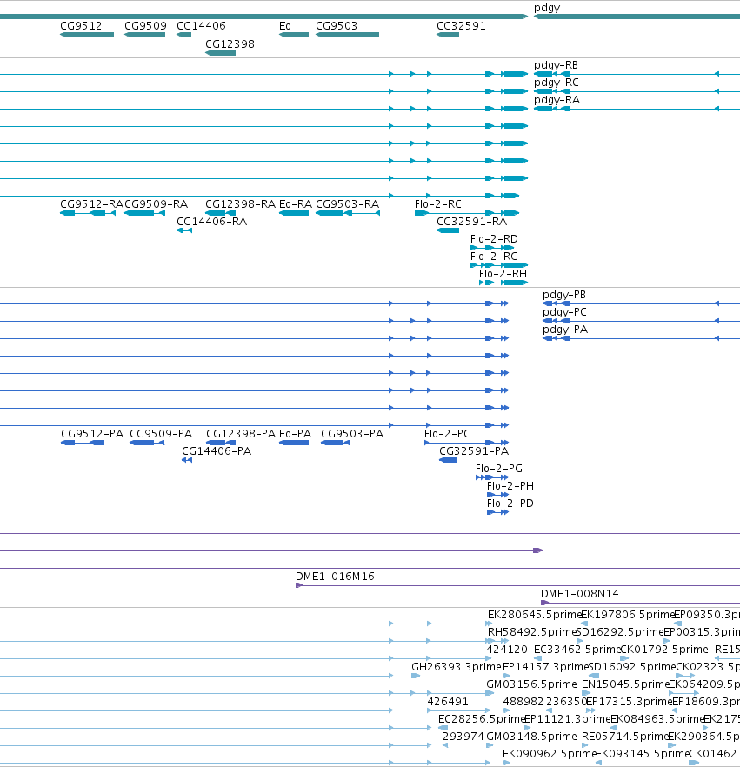Select the CG9512-RA transcript
Image resolution: width=740 pixels, height=767 pixels.
88,213
